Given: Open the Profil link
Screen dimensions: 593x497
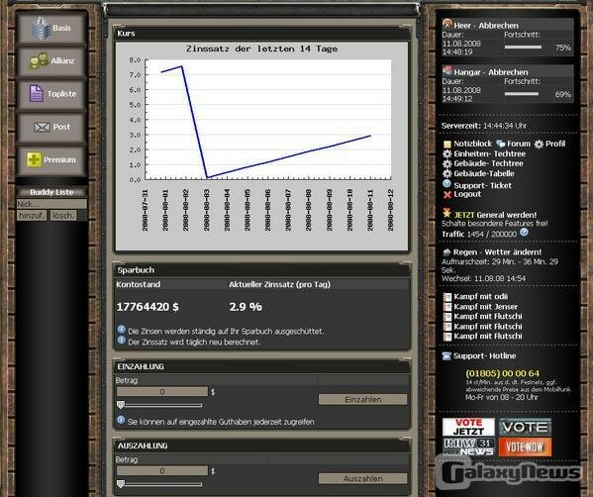Looking at the screenshot, I should tap(555, 144).
